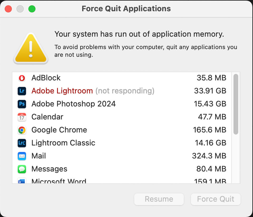Select the Mail entry

[x=38, y=156]
